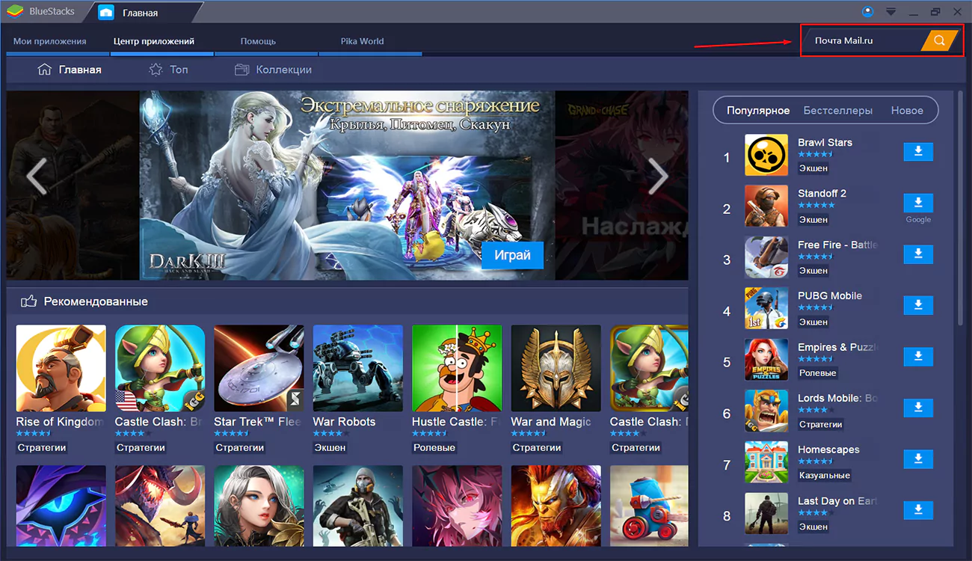972x561 pixels.
Task: Download Brawl Stars from the popular list
Action: tap(918, 152)
